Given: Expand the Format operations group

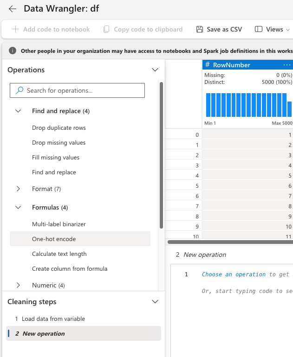Looking at the screenshot, I should pos(18,189).
